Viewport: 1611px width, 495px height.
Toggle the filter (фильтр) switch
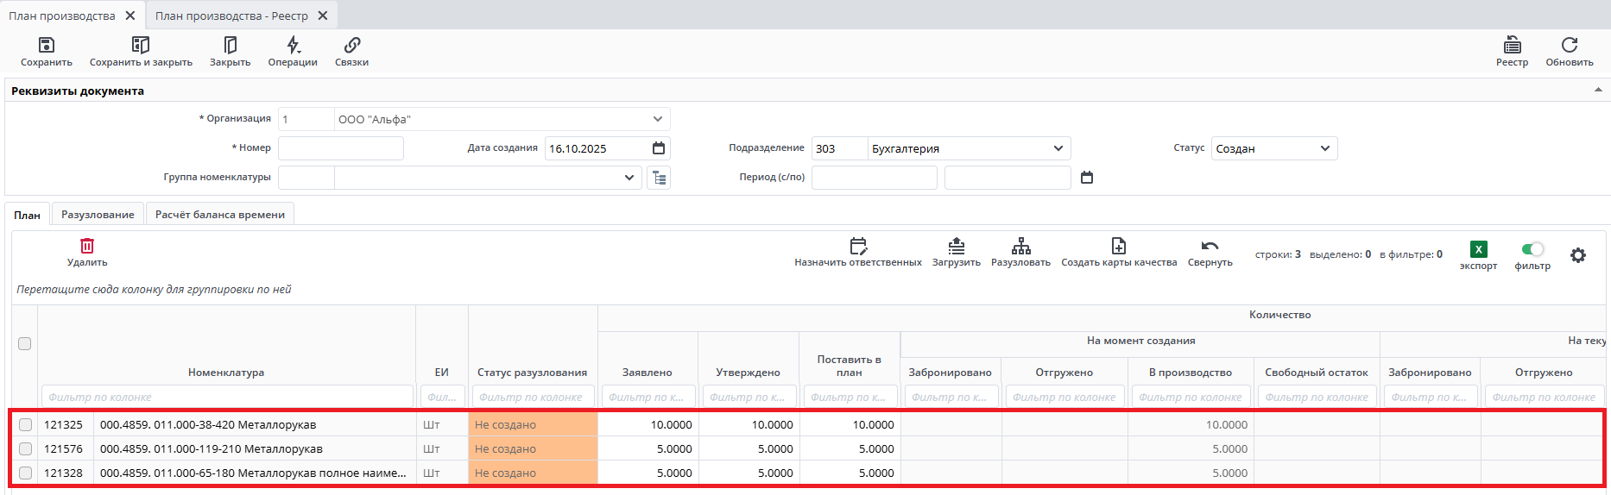click(x=1532, y=249)
